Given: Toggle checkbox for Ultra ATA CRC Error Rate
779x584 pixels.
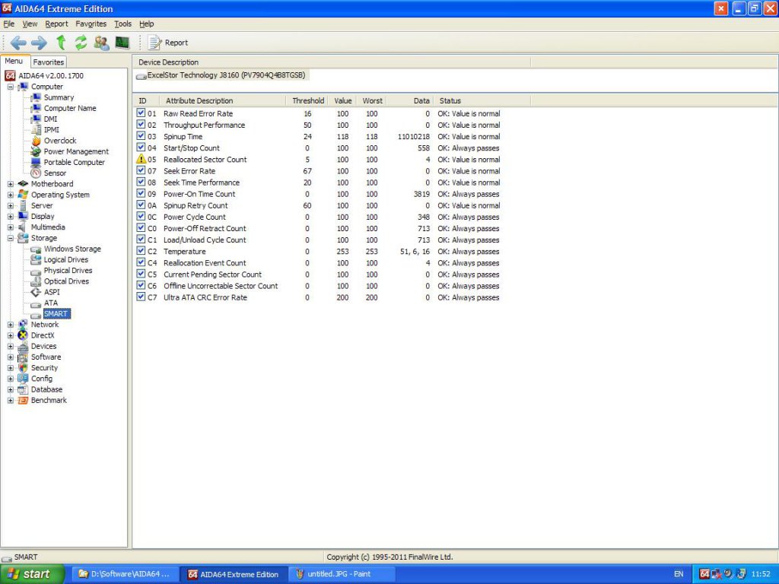Looking at the screenshot, I should (141, 297).
